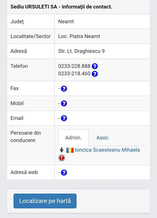This screenshot has height=218, width=157.
Task: Select the Admin. tab
Action: click(73, 138)
